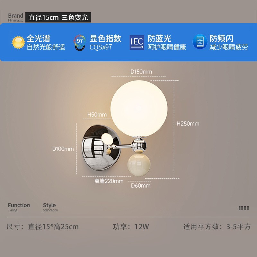Select the 直径15cm-三色变光 variant label

point(58,17)
